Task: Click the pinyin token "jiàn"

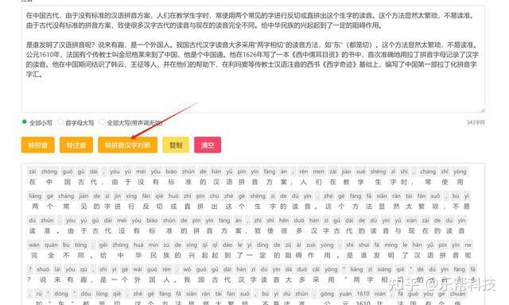Action: pyautogui.click(x=84, y=195)
